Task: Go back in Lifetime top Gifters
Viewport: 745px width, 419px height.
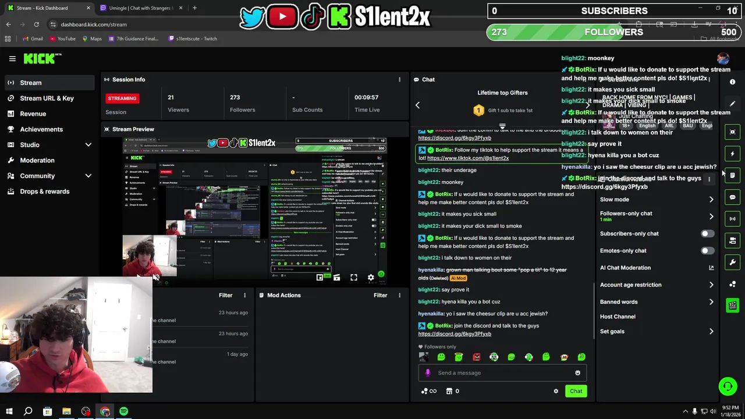Action: pos(417,105)
